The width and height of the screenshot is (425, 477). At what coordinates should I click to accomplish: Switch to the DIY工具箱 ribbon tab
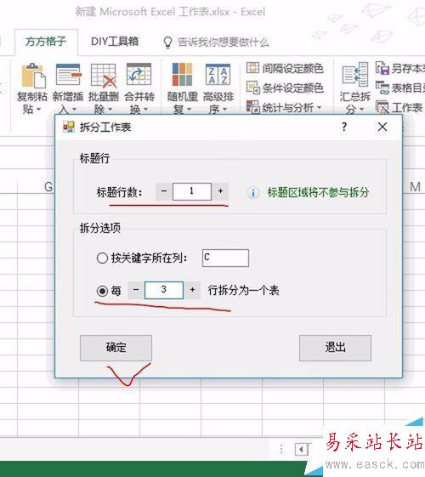[x=115, y=42]
